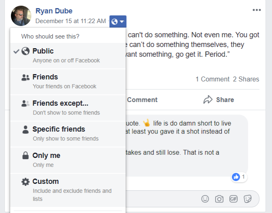Click the December 15 timestamp link
Viewport: 272px width, 213px height.
coord(71,21)
